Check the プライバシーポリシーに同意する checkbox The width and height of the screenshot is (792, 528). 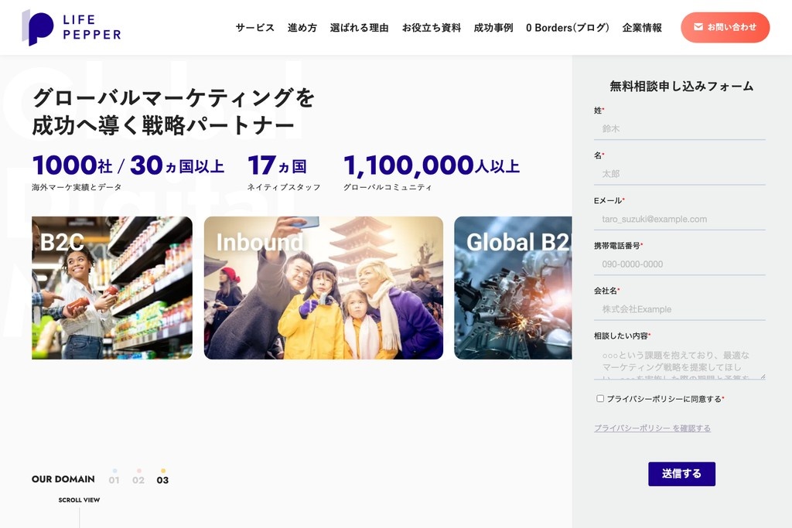click(x=600, y=398)
